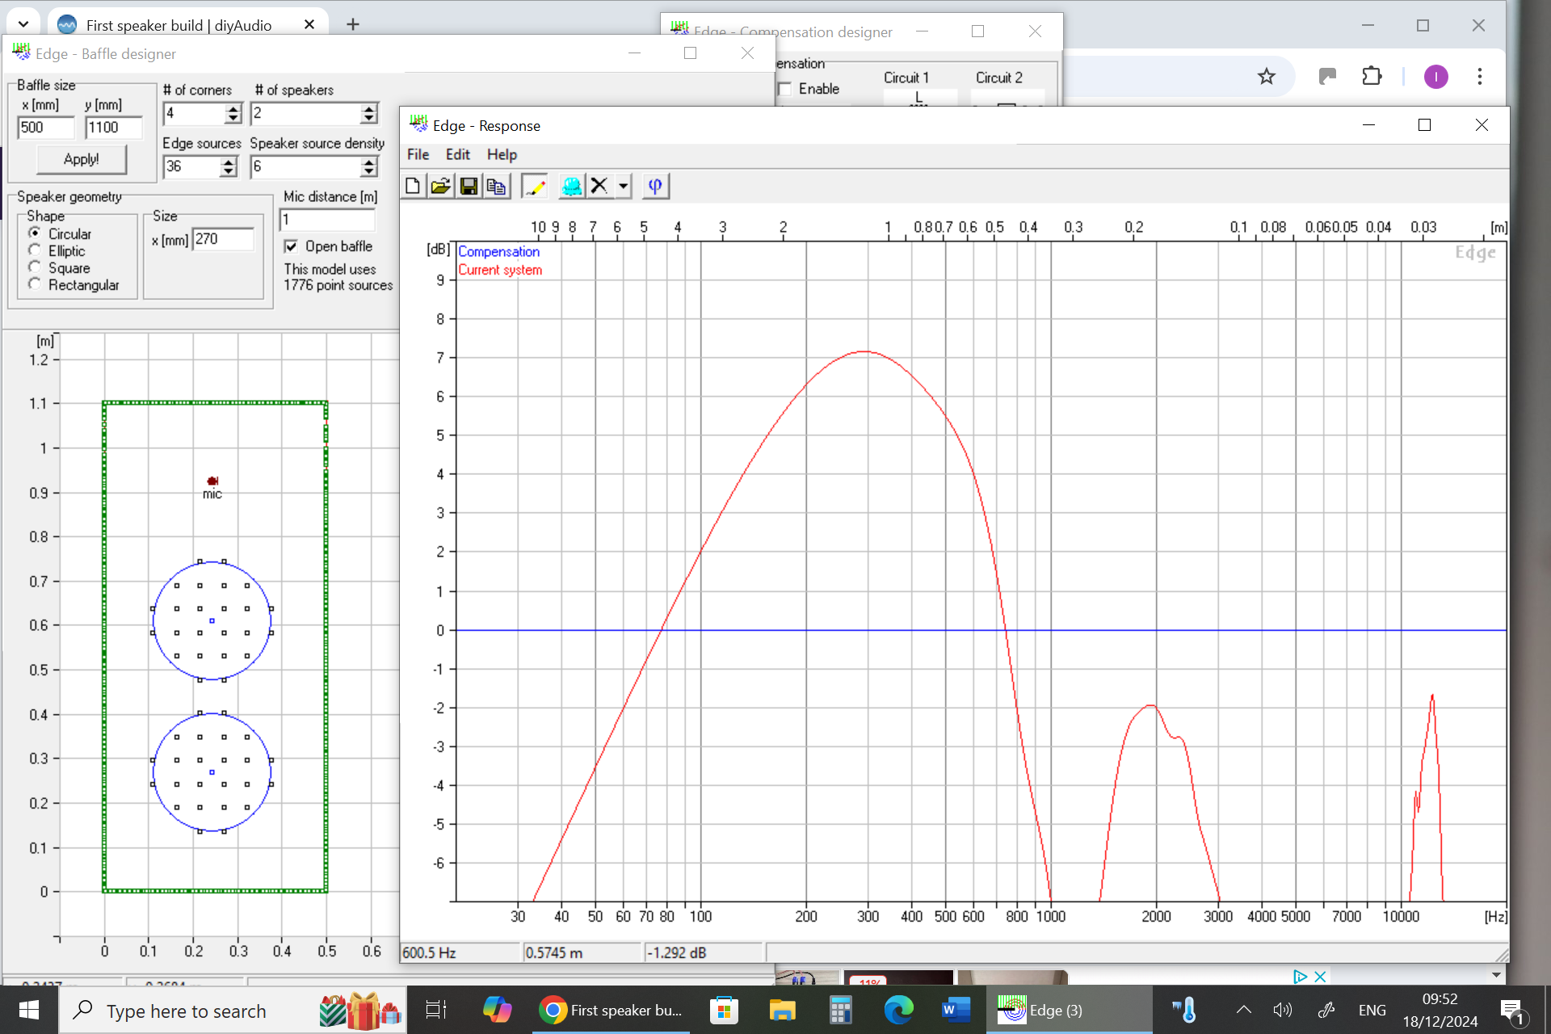Toggle the yellow pencil draw tool
Screen dimensions: 1551x1034
(x=535, y=187)
